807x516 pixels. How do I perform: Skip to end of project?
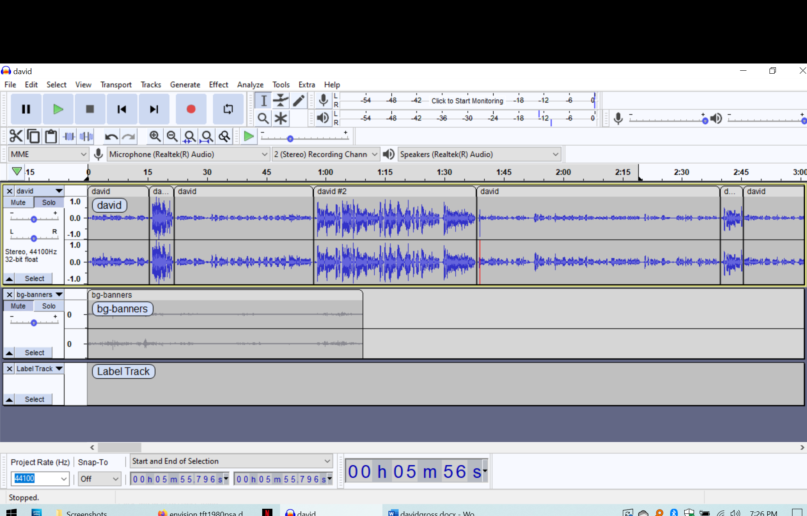[154, 109]
